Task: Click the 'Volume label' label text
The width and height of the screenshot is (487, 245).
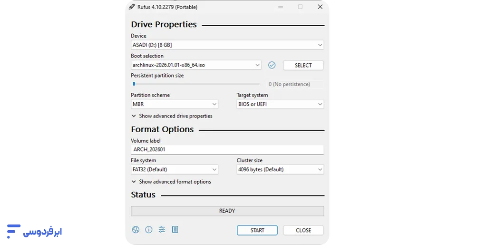Action: pyautogui.click(x=146, y=141)
